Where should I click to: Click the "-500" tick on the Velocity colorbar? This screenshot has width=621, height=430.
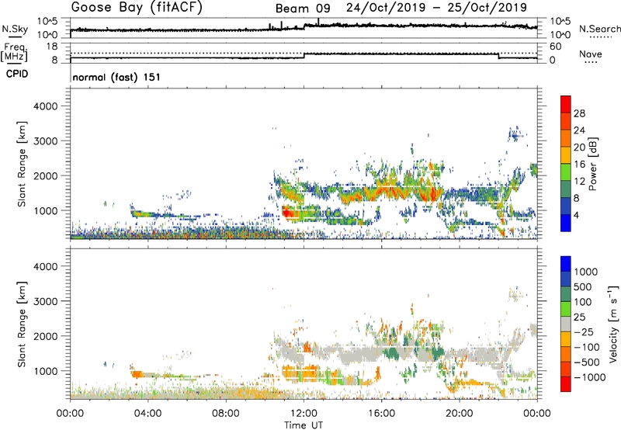coord(587,362)
